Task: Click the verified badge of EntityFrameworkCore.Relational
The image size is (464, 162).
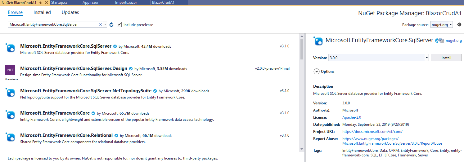Action: coord(116,135)
